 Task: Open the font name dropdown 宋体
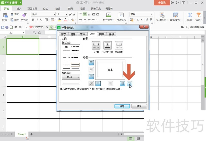54,14
